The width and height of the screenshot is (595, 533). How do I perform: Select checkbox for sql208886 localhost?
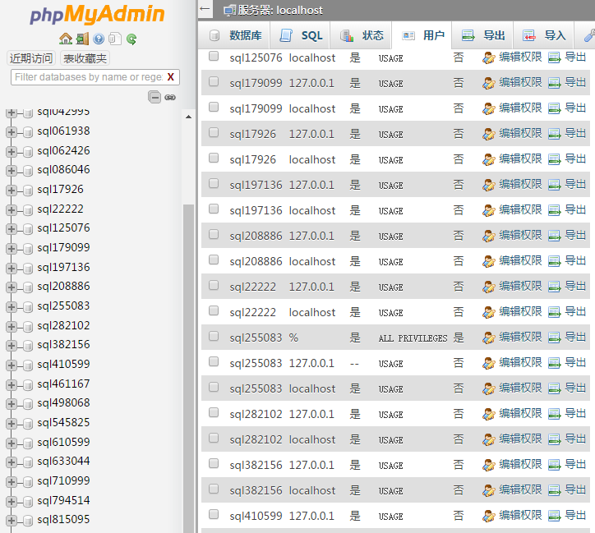click(x=214, y=260)
